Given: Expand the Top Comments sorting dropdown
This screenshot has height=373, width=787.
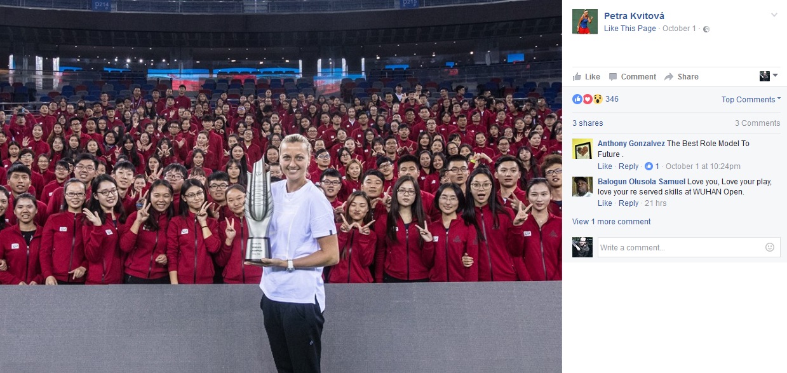Looking at the screenshot, I should 751,100.
